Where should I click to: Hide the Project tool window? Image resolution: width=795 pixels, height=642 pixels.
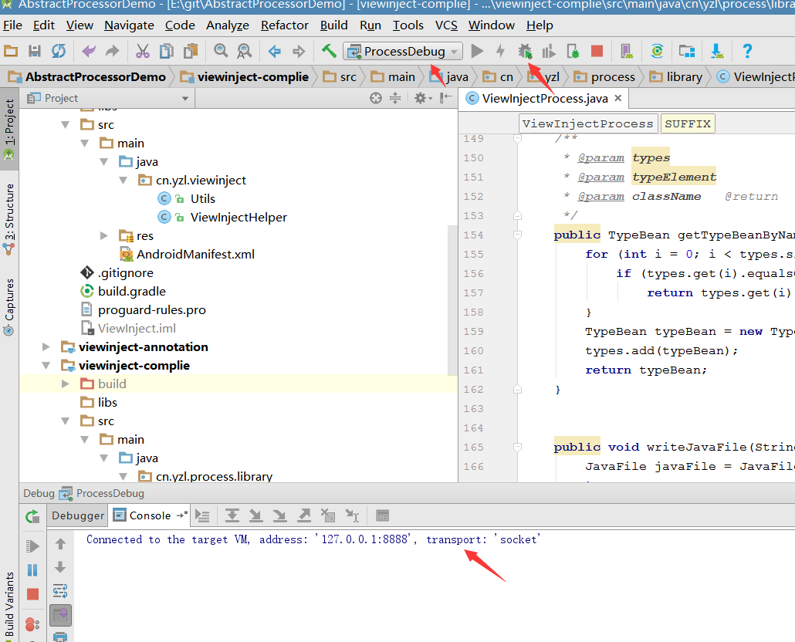click(445, 98)
